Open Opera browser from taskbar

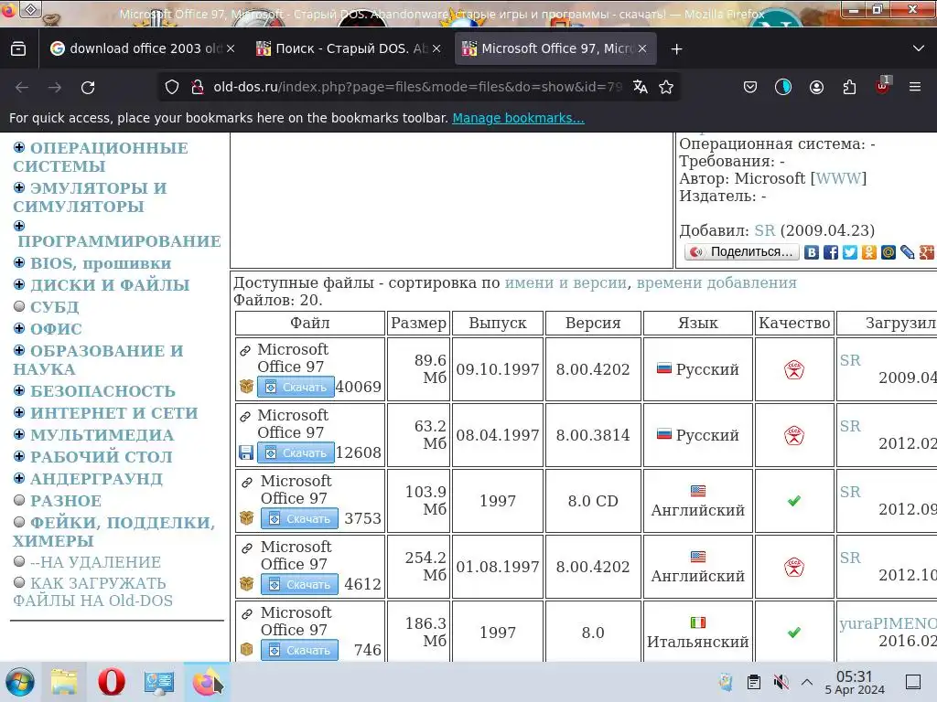tap(111, 682)
